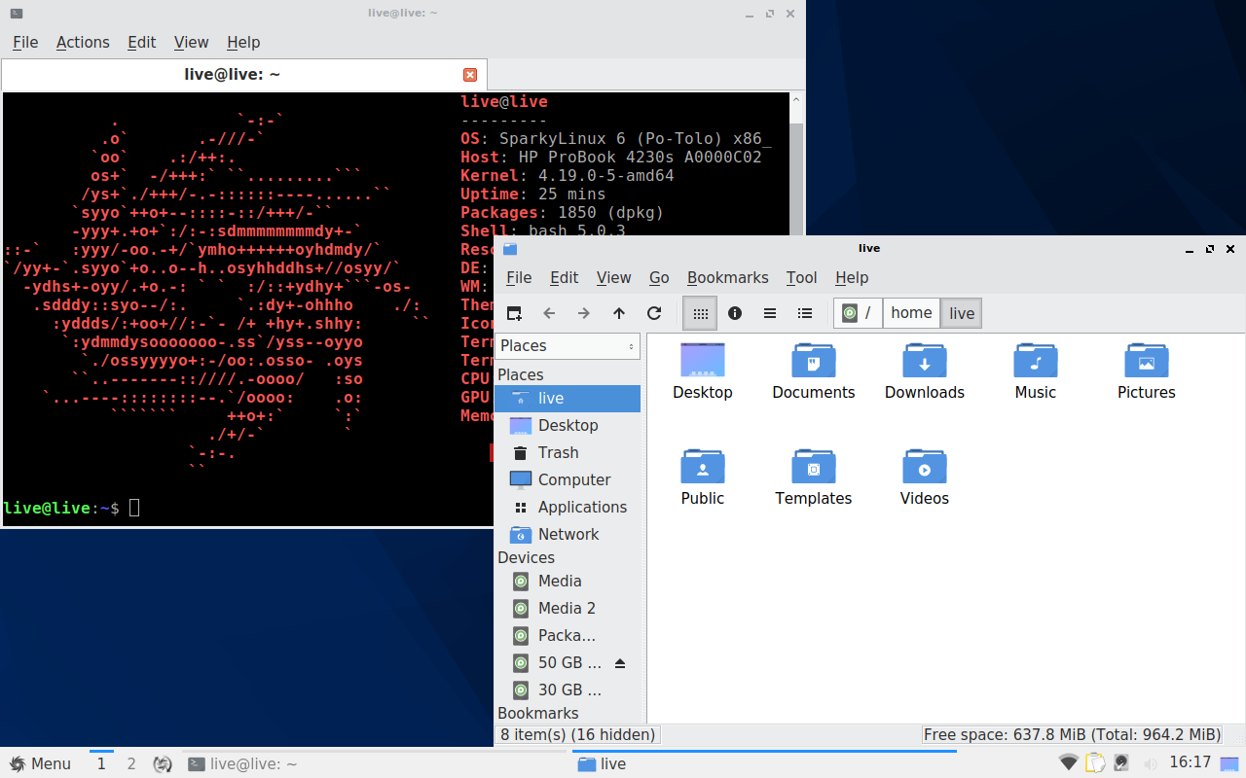Click the Up directory arrow

pyautogui.click(x=618, y=312)
